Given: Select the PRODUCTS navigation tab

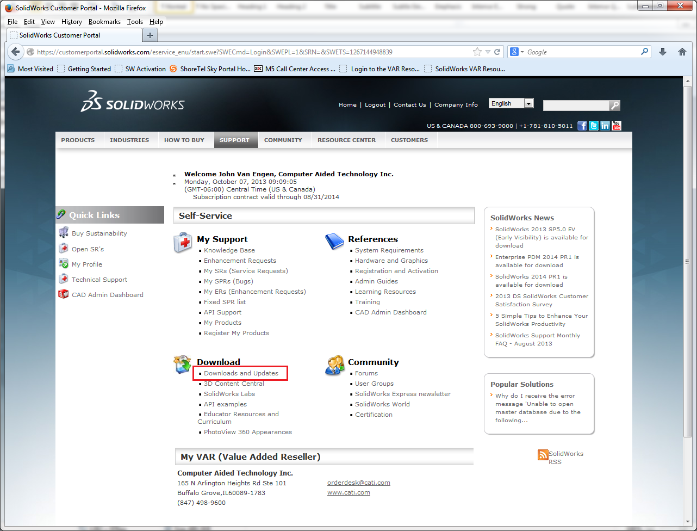Looking at the screenshot, I should click(x=78, y=140).
